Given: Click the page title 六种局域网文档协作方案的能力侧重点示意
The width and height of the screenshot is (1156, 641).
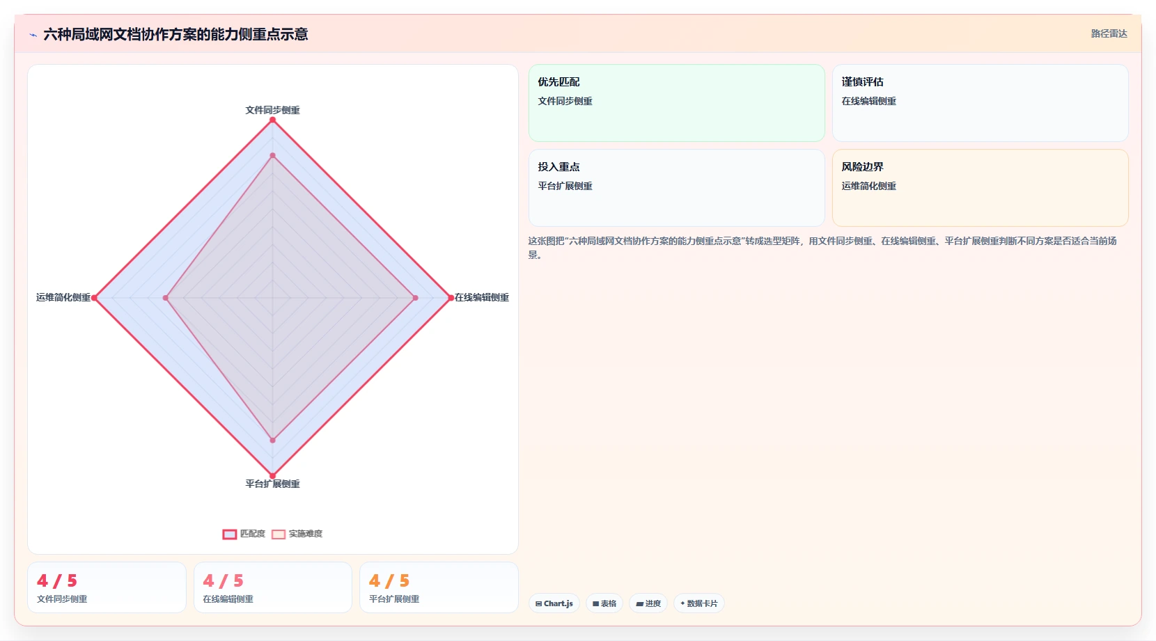Looking at the screenshot, I should (175, 34).
